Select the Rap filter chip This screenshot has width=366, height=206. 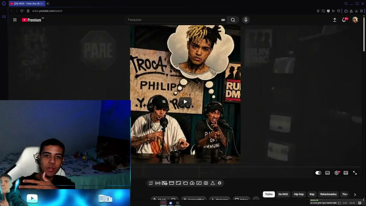point(312,194)
